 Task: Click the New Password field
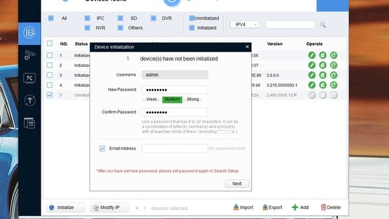[x=175, y=89]
